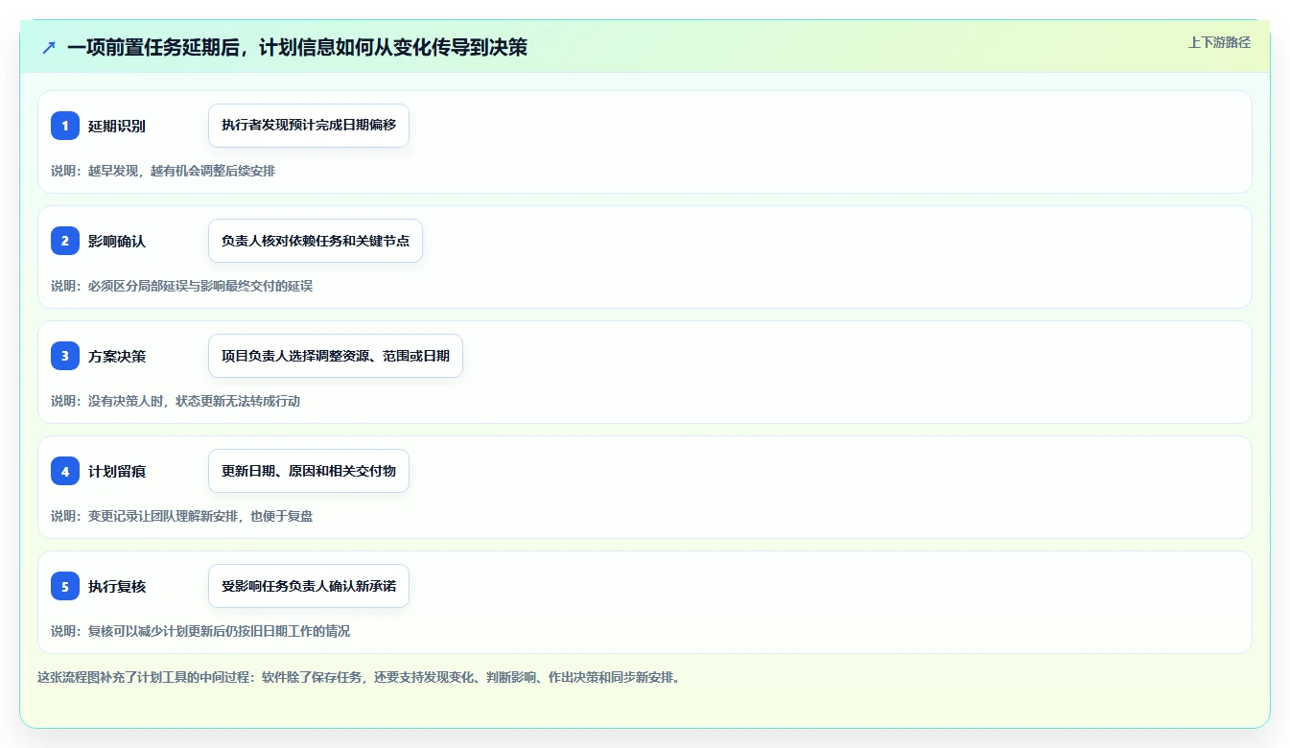Click the note 说明：越早发现，越有机会调整后续安排
The height and width of the screenshot is (748, 1290).
coord(163,171)
